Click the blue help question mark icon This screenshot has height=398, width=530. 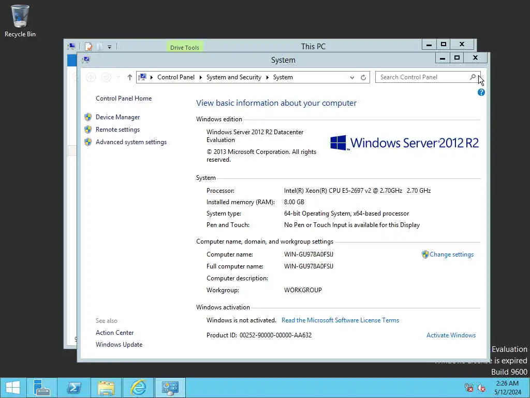481,92
